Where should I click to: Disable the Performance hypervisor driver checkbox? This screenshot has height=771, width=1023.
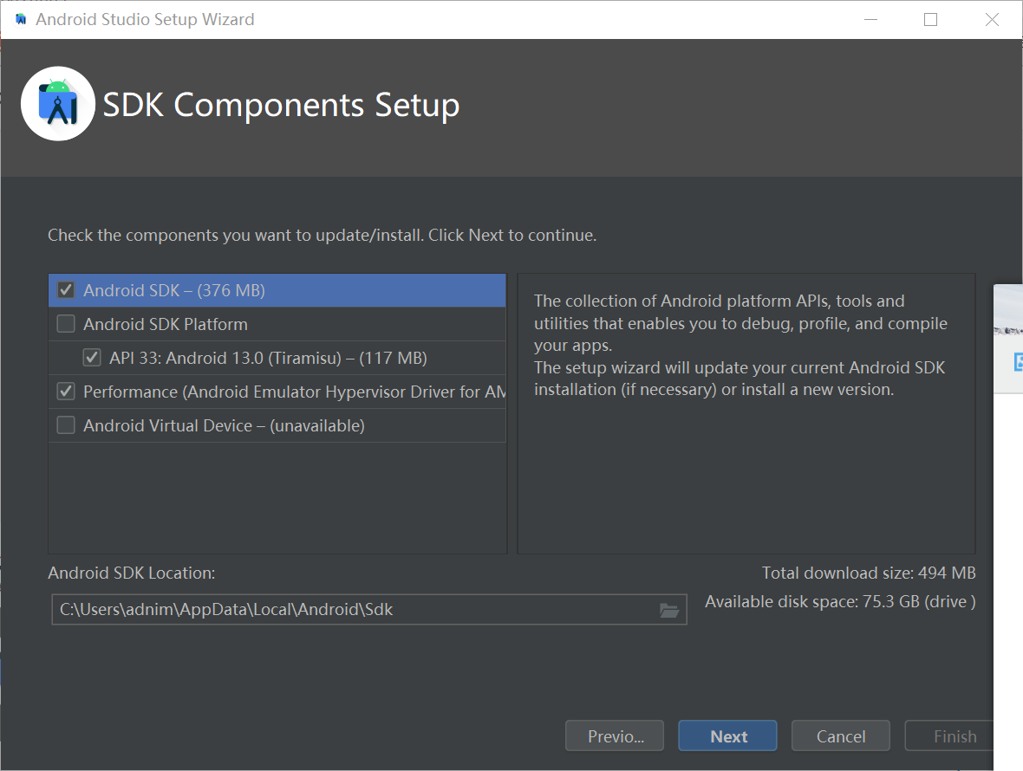[66, 392]
